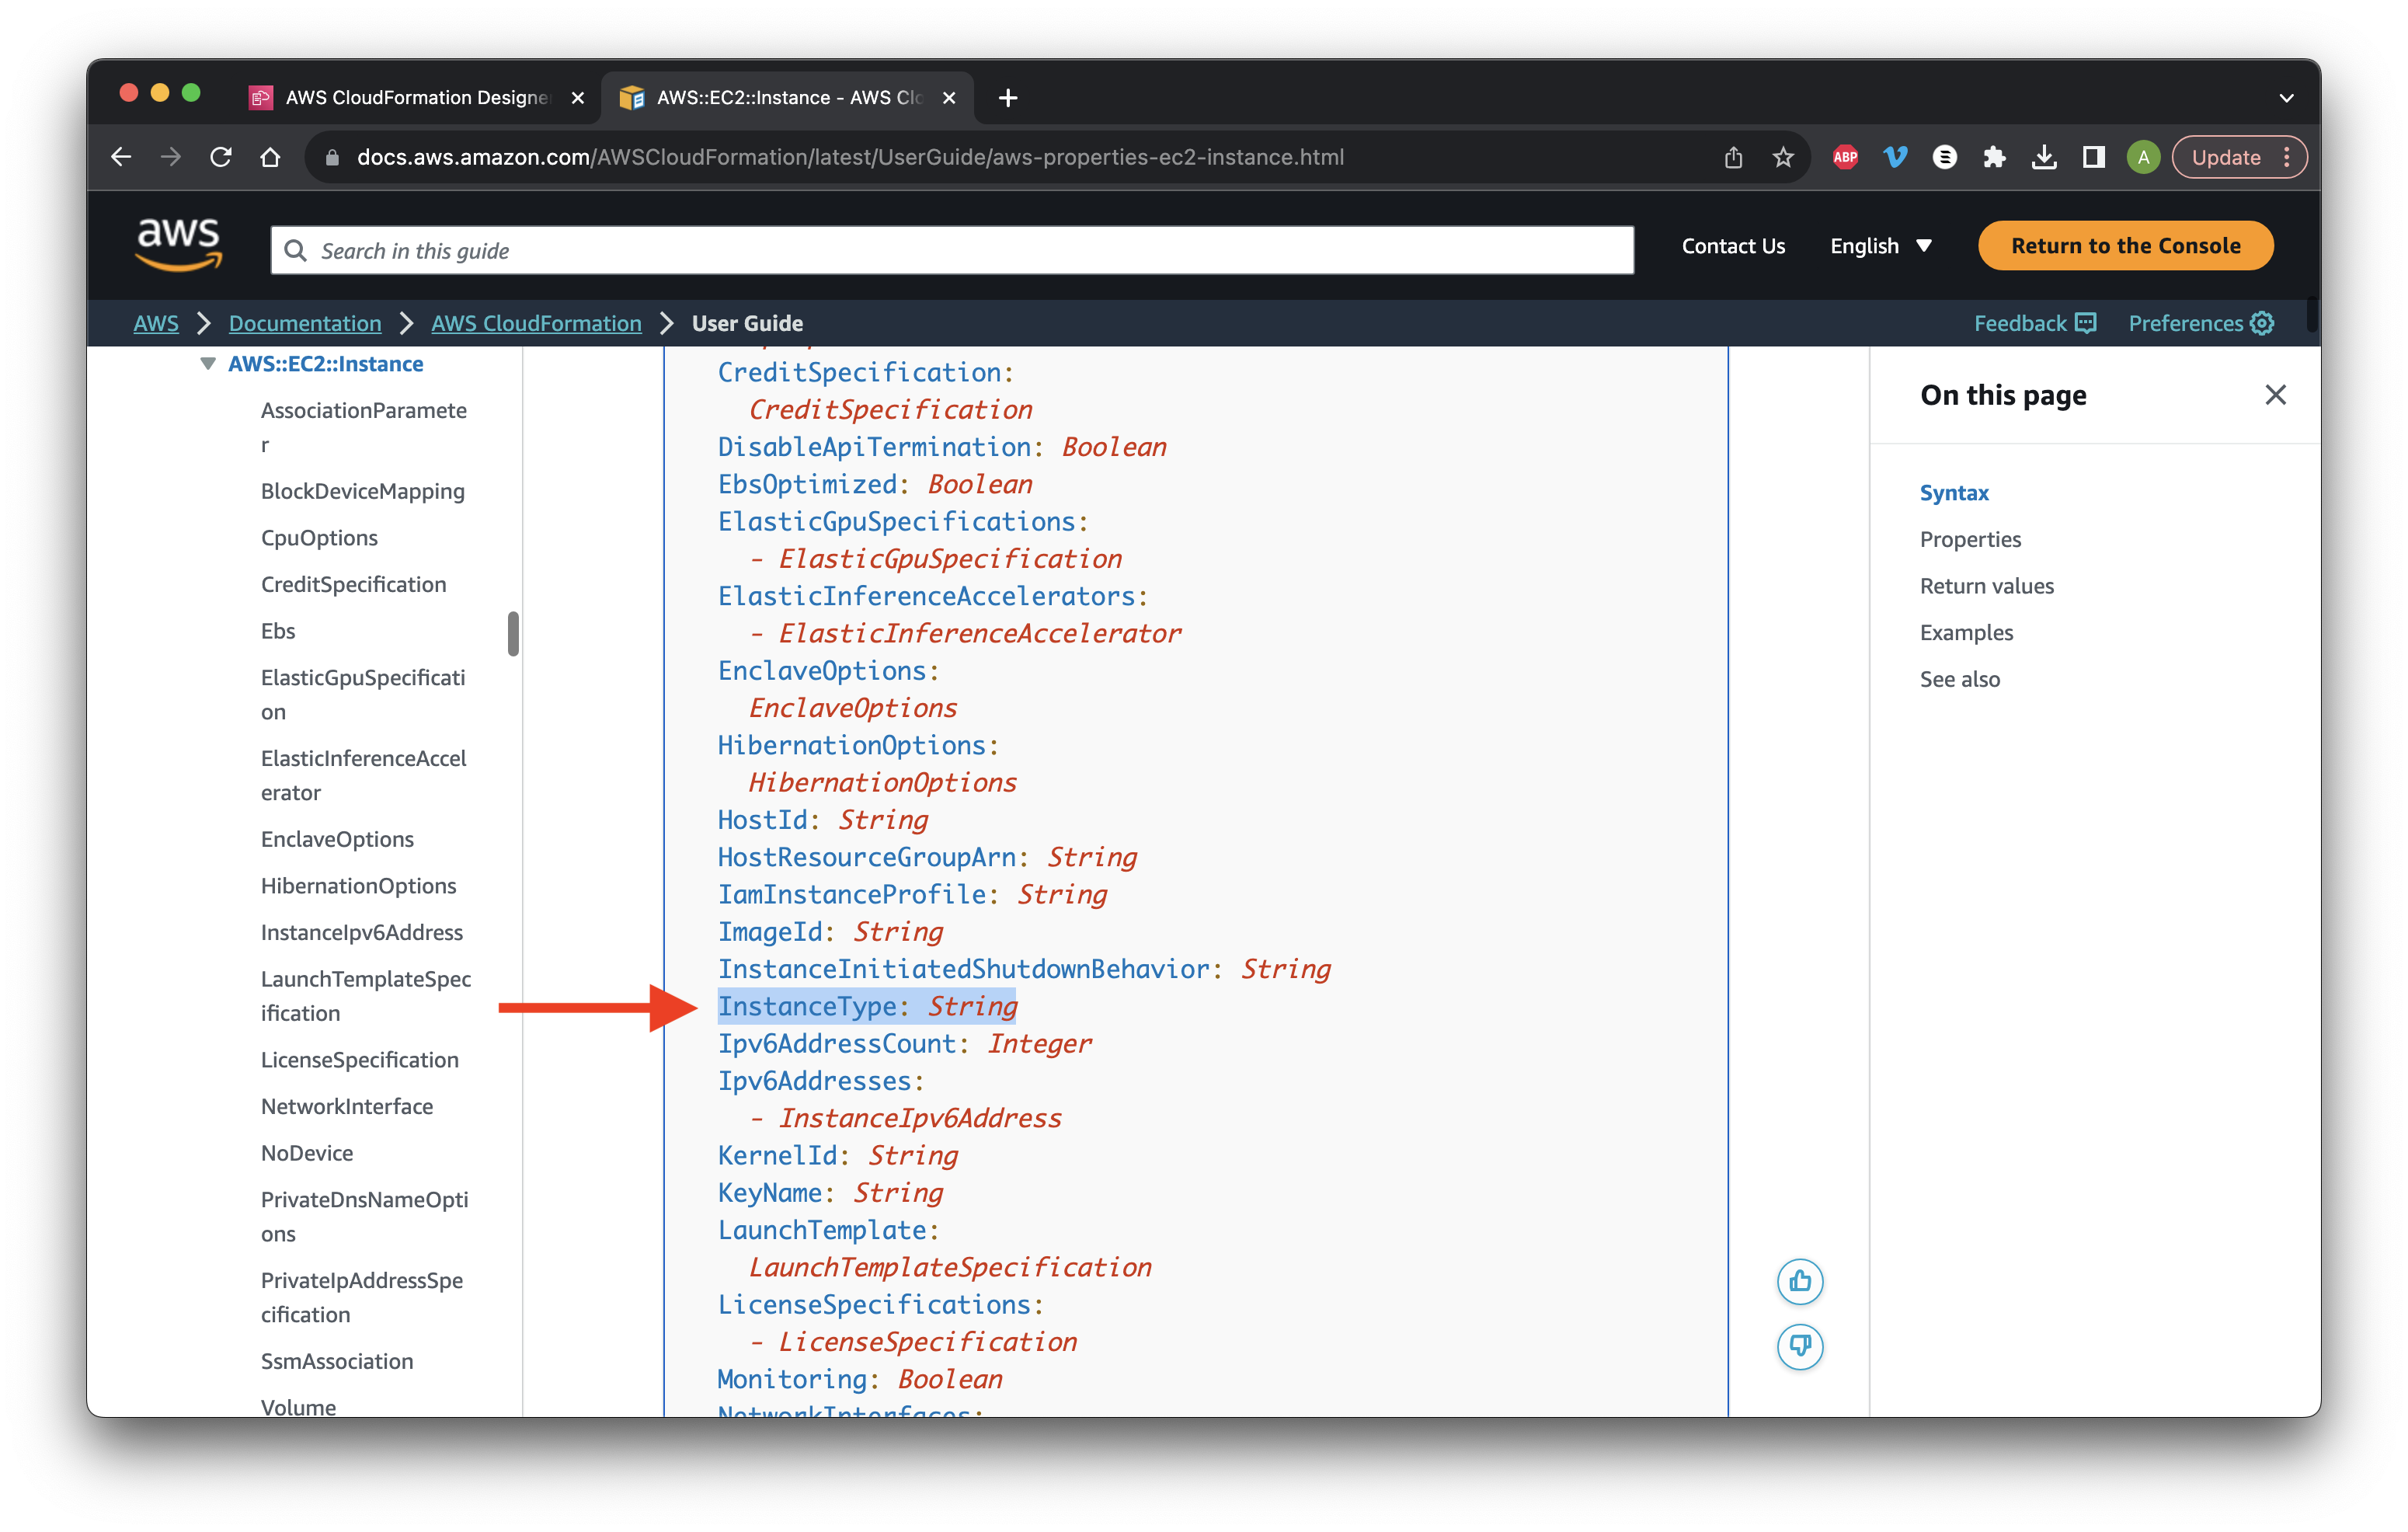Jump to Properties section
Viewport: 2408px width, 1532px height.
point(1970,540)
